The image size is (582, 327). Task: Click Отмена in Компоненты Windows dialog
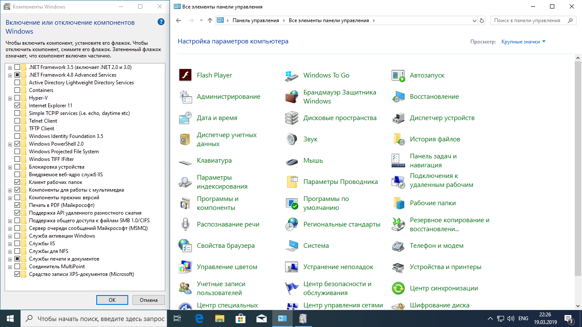pyautogui.click(x=149, y=300)
